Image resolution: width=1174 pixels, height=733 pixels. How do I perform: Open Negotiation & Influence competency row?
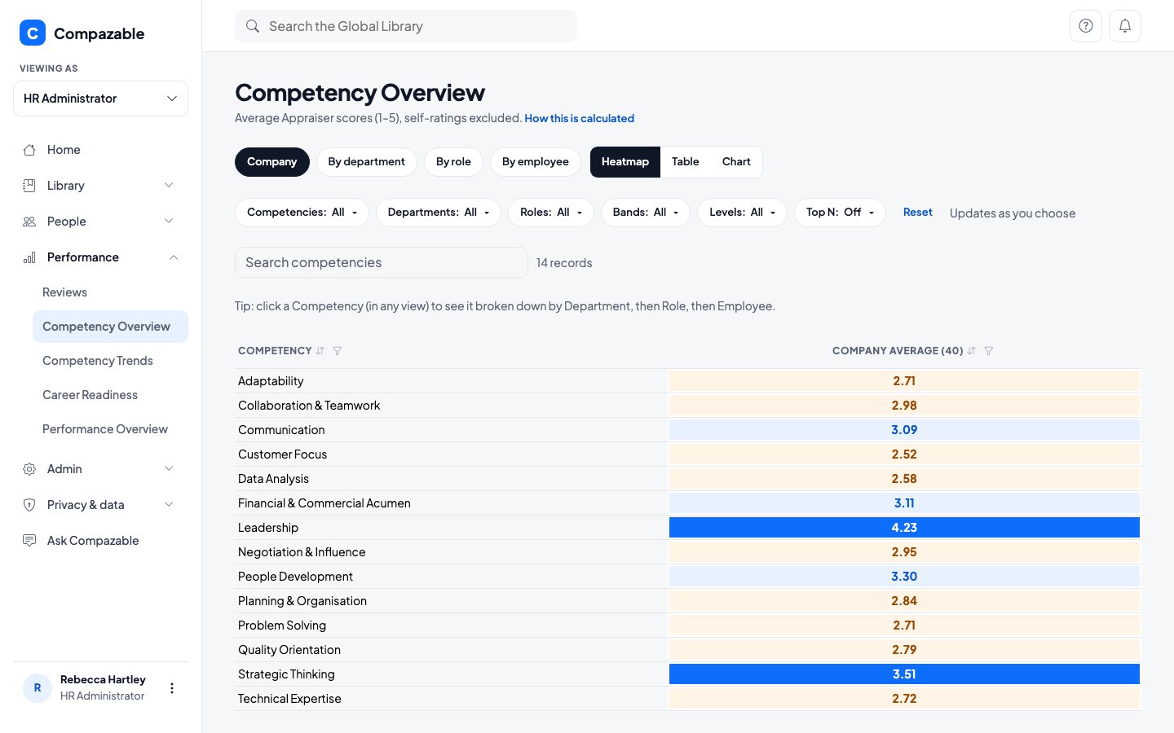687,552
